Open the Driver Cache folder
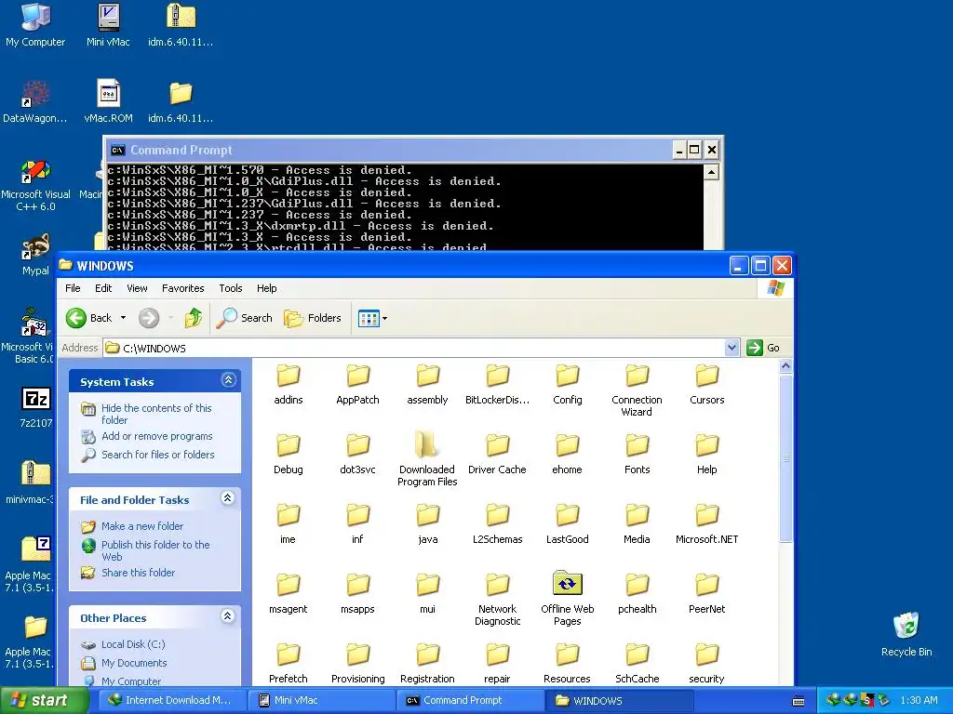This screenshot has width=953, height=714. pyautogui.click(x=497, y=454)
